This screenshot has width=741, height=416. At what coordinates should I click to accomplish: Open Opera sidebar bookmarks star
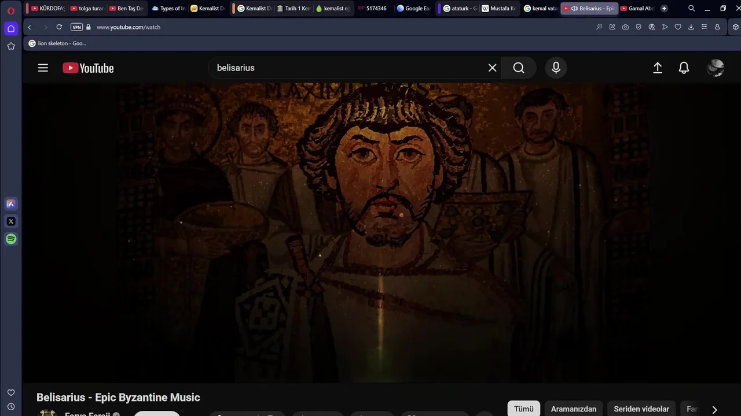[x=11, y=46]
